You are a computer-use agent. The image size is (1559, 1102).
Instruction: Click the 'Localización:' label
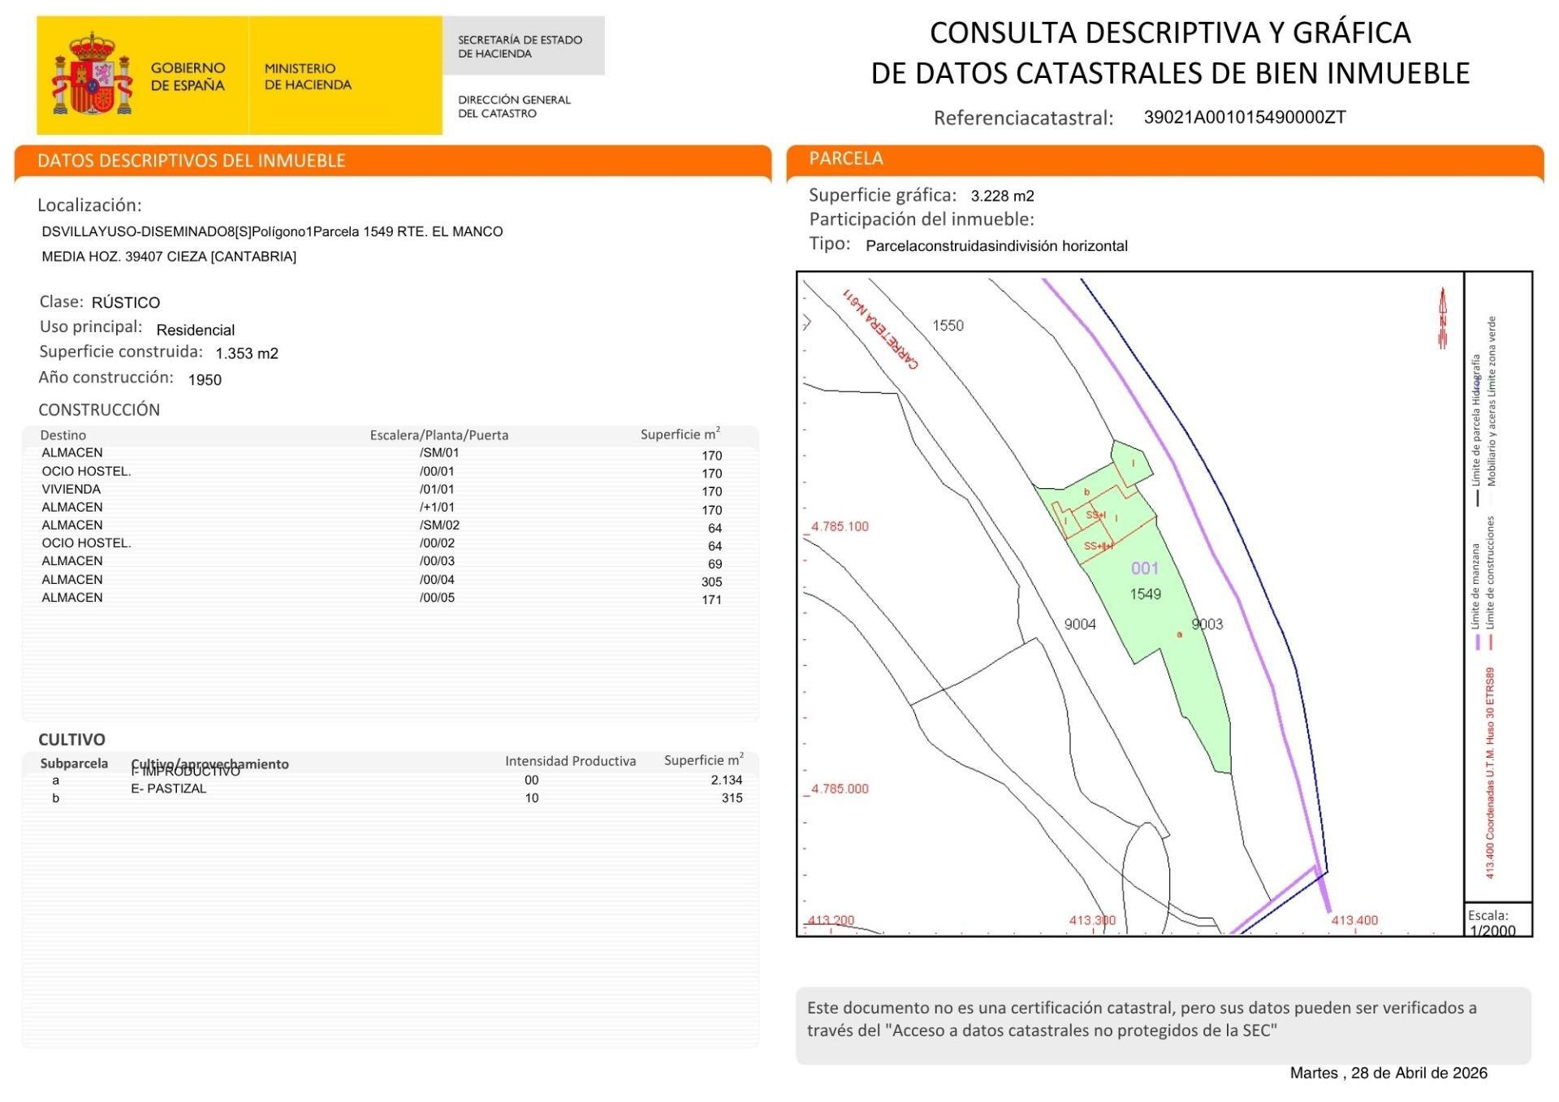(89, 205)
